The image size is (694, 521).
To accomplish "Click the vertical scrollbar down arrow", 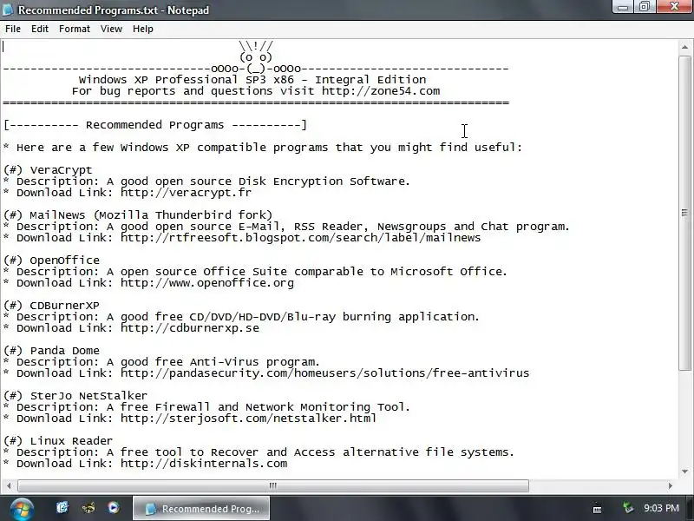I will click(x=684, y=472).
